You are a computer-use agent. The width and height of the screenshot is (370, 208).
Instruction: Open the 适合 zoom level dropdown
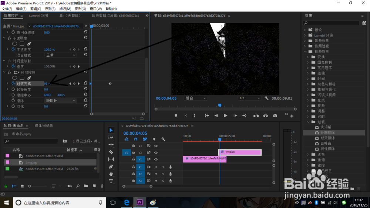(x=196, y=98)
